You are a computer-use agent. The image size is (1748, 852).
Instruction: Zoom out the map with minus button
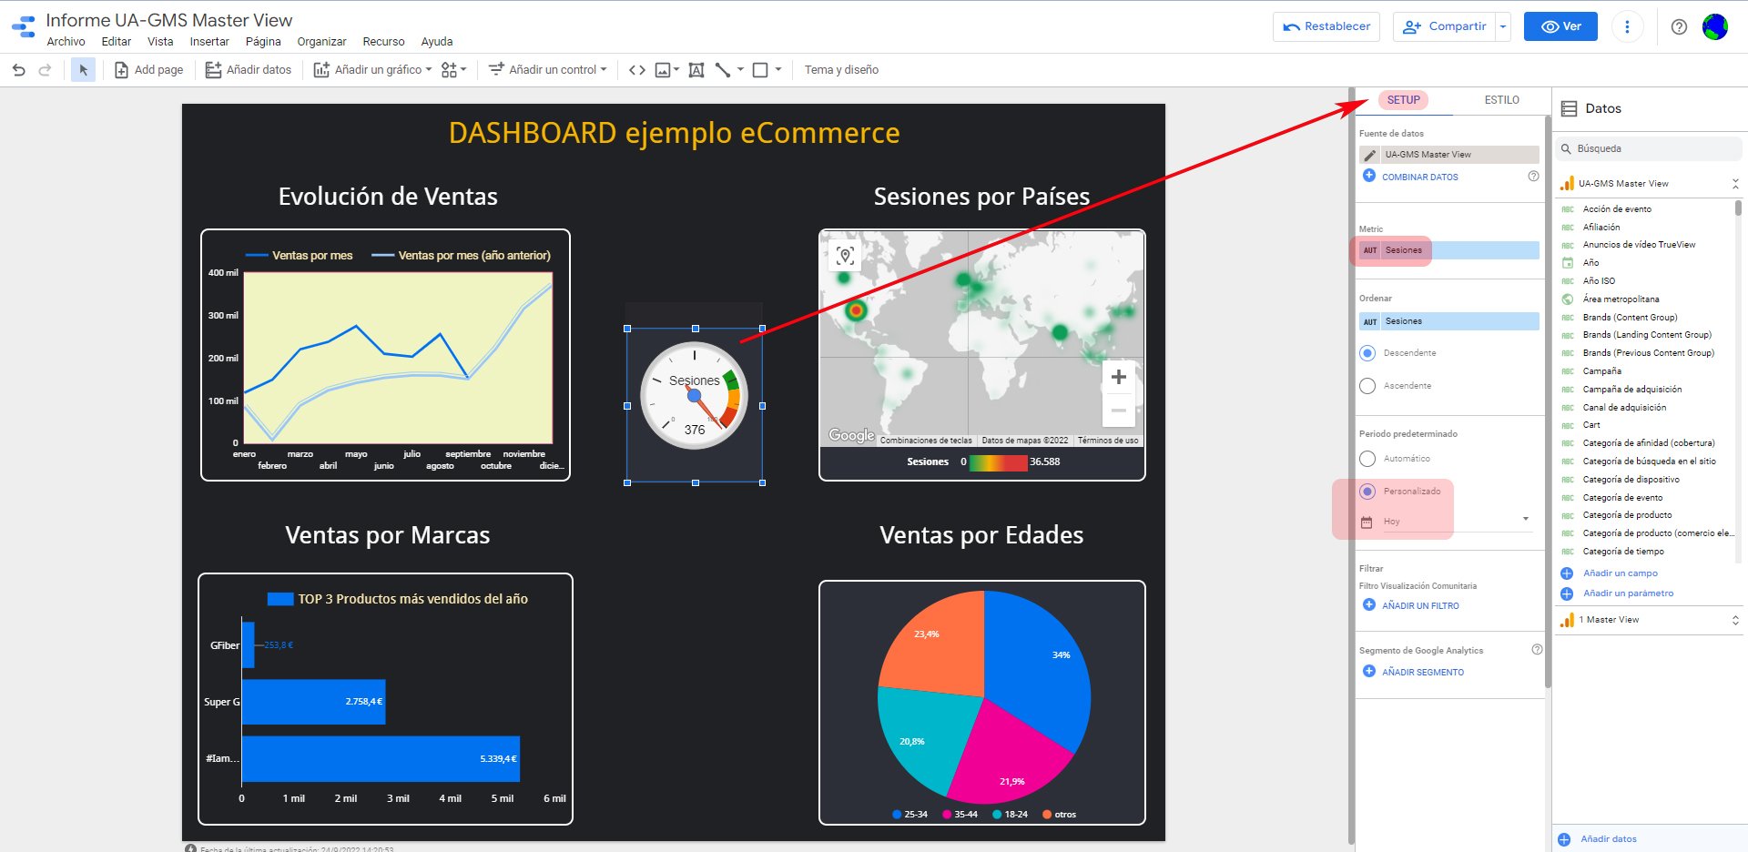tap(1119, 411)
